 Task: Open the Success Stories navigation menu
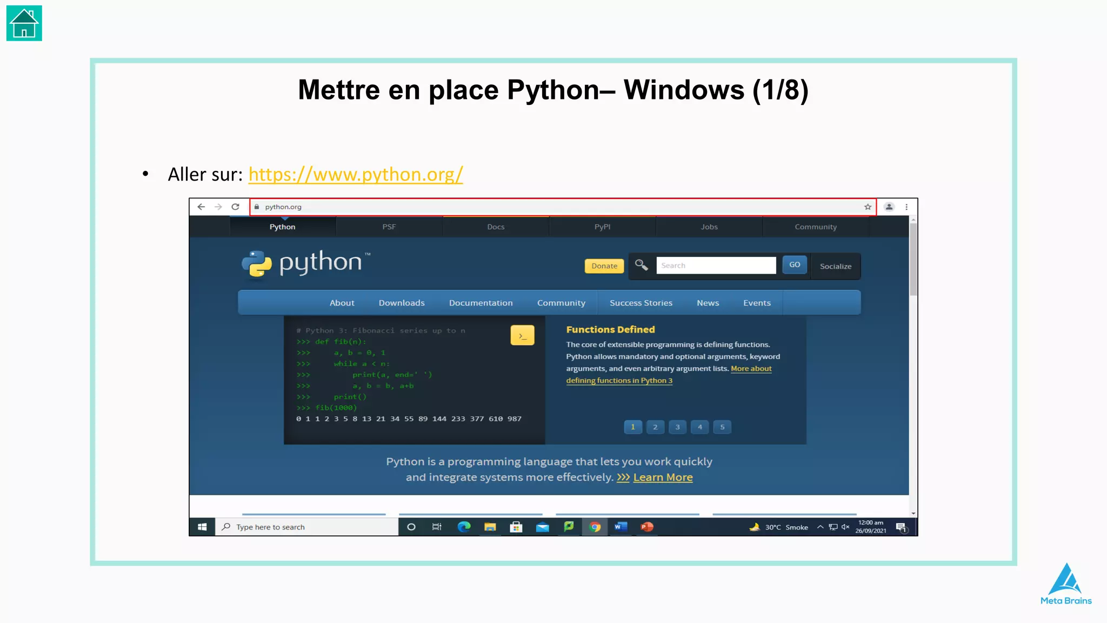641,303
